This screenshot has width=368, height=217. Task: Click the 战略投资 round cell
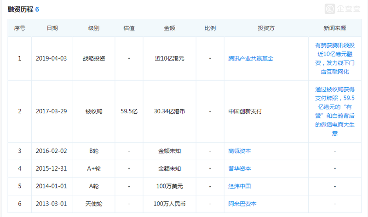click(94, 59)
